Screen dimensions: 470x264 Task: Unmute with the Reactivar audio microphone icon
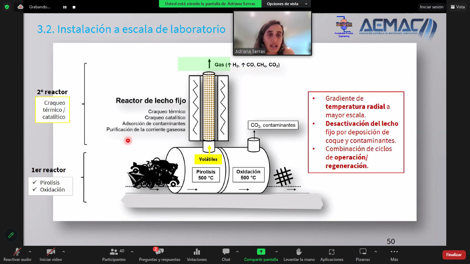point(17,252)
